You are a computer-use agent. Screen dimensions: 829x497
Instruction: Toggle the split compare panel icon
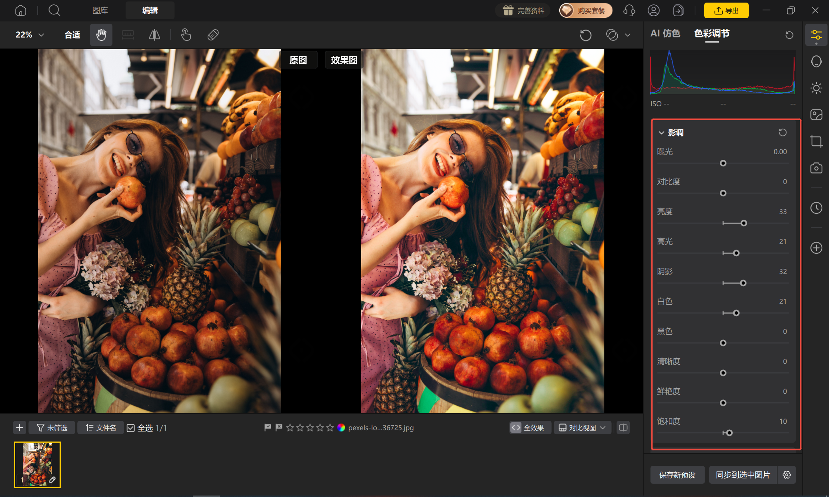pyautogui.click(x=623, y=428)
